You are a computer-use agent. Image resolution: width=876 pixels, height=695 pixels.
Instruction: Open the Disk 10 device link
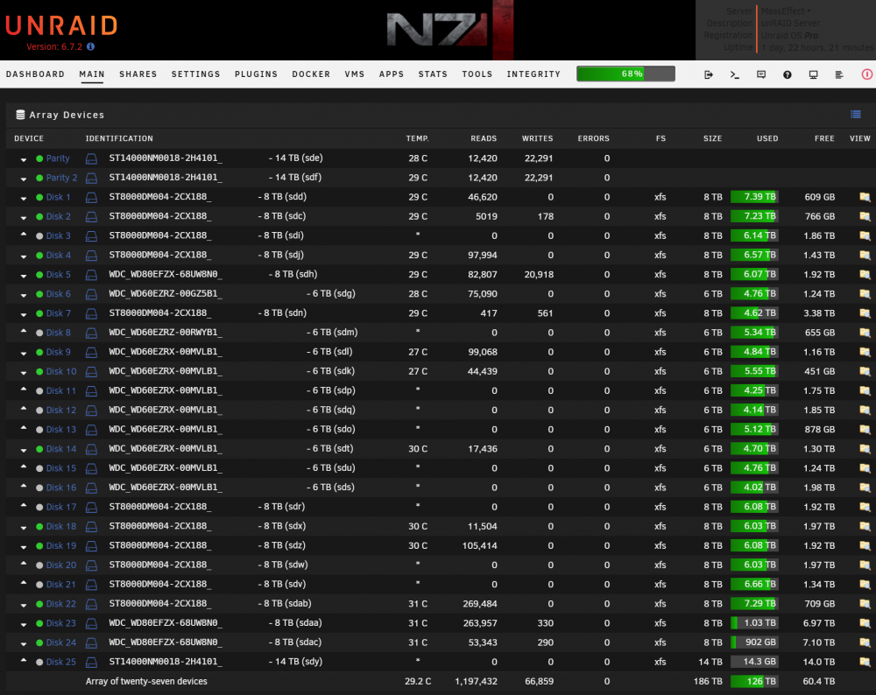coord(61,371)
